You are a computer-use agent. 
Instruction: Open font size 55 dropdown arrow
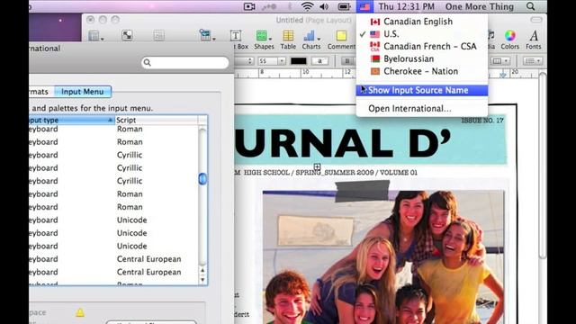(282, 61)
